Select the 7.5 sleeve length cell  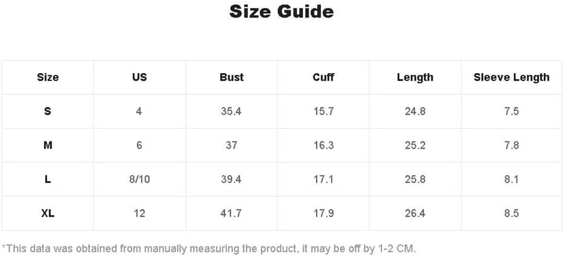(511, 111)
